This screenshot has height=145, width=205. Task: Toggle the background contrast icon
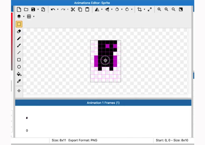coord(181,9)
